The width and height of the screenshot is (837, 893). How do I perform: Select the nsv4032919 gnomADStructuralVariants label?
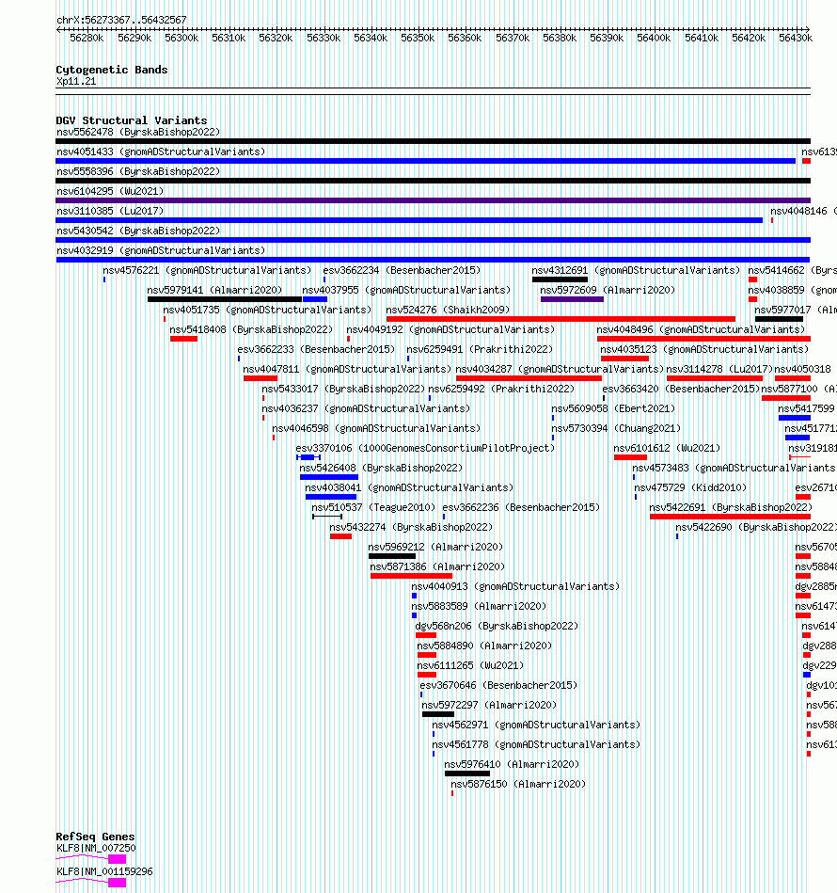pos(161,250)
